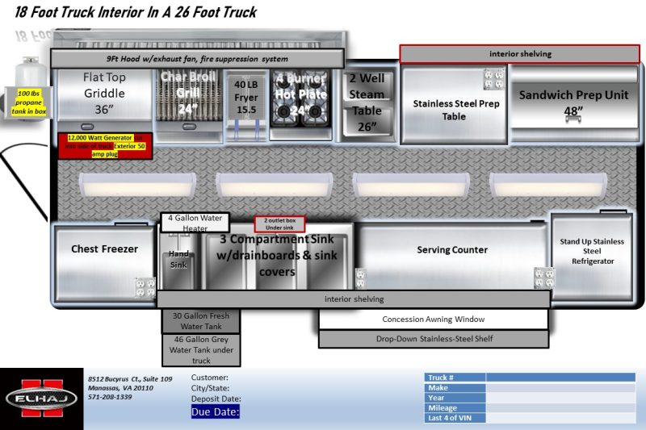Select the 100 lbs propane tank in box label
Image resolution: width=646 pixels, height=430 pixels.
click(28, 102)
